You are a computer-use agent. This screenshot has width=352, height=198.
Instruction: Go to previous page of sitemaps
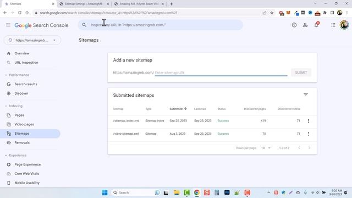[x=299, y=148]
